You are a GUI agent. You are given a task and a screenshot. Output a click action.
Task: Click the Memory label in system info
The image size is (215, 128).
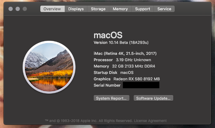point(101,66)
